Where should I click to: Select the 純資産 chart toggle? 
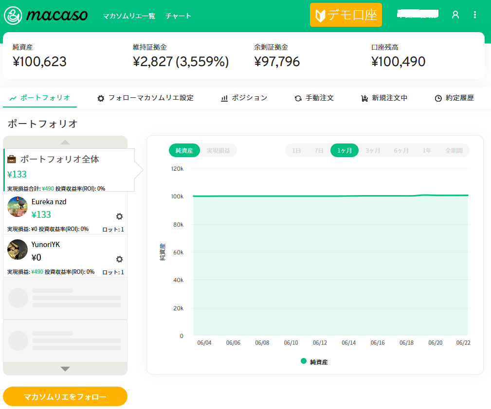184,151
